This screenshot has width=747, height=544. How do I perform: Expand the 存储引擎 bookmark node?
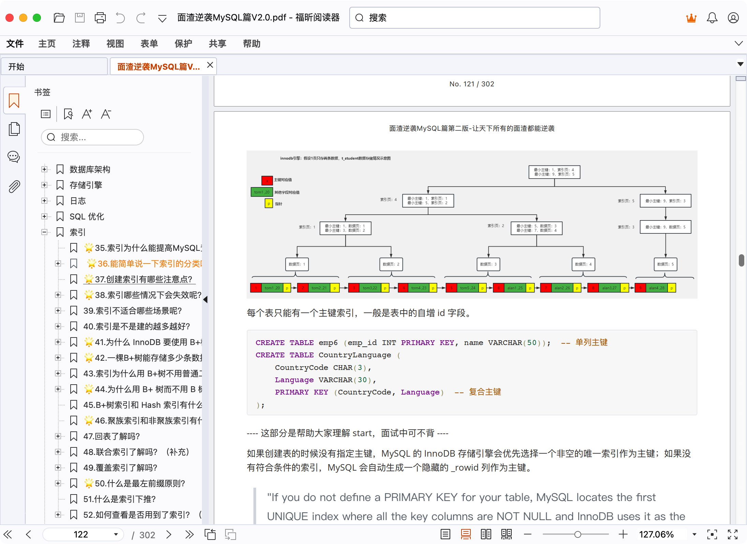pos(44,185)
